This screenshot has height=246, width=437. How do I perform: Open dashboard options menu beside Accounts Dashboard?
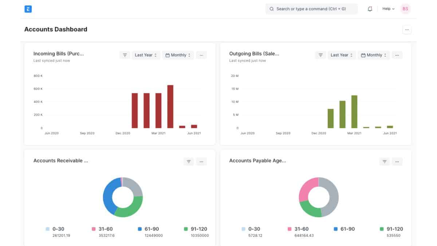[407, 30]
